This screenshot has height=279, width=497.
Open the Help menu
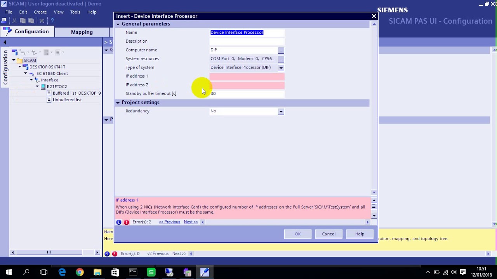tap(92, 12)
